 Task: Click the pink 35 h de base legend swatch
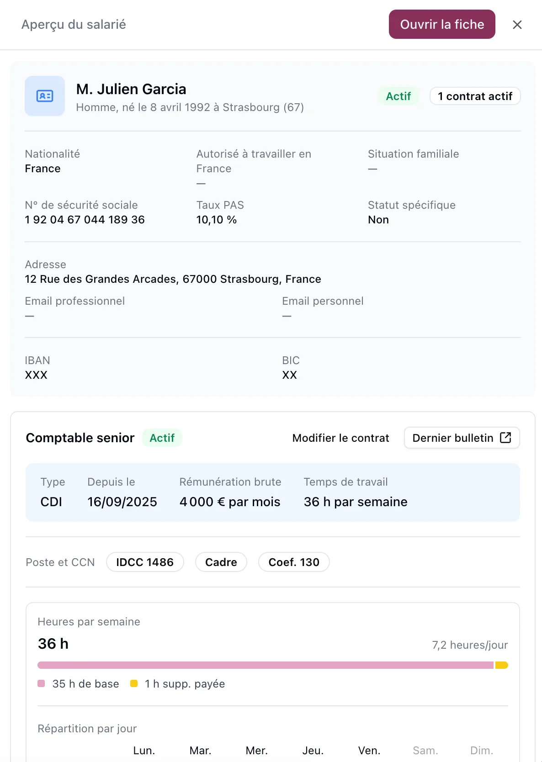point(41,683)
